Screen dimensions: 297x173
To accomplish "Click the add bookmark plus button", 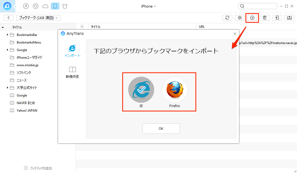I will tap(252, 18).
